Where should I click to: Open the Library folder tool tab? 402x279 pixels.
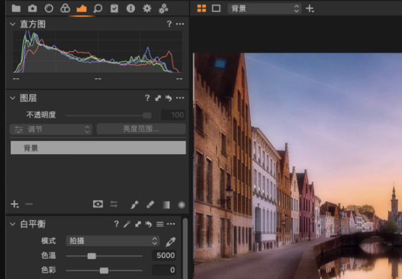(x=16, y=9)
